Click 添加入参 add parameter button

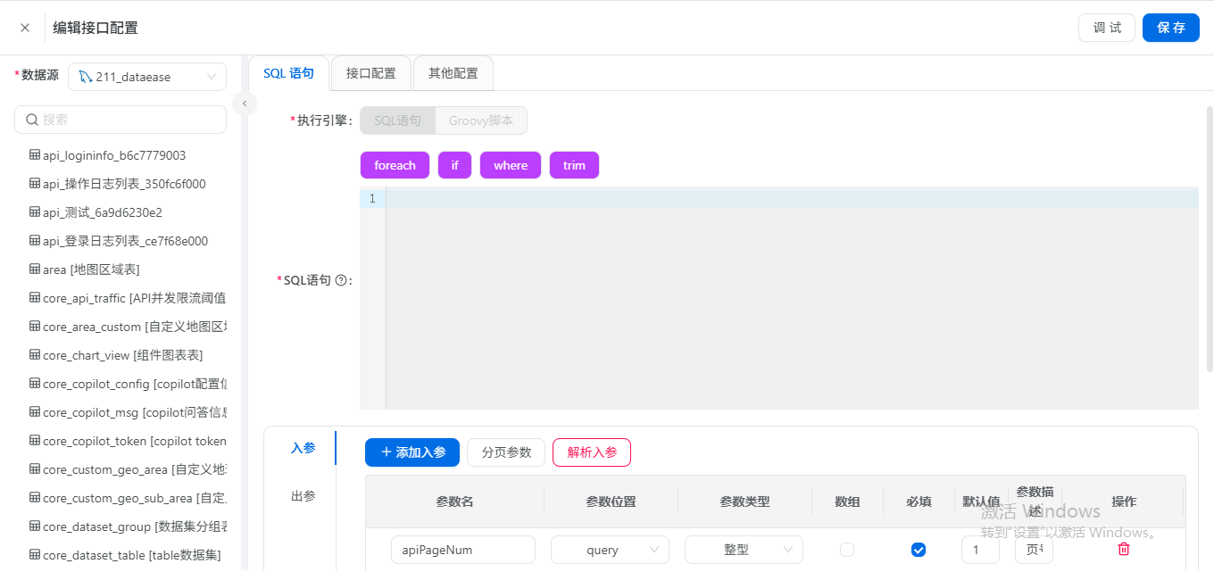click(x=412, y=452)
